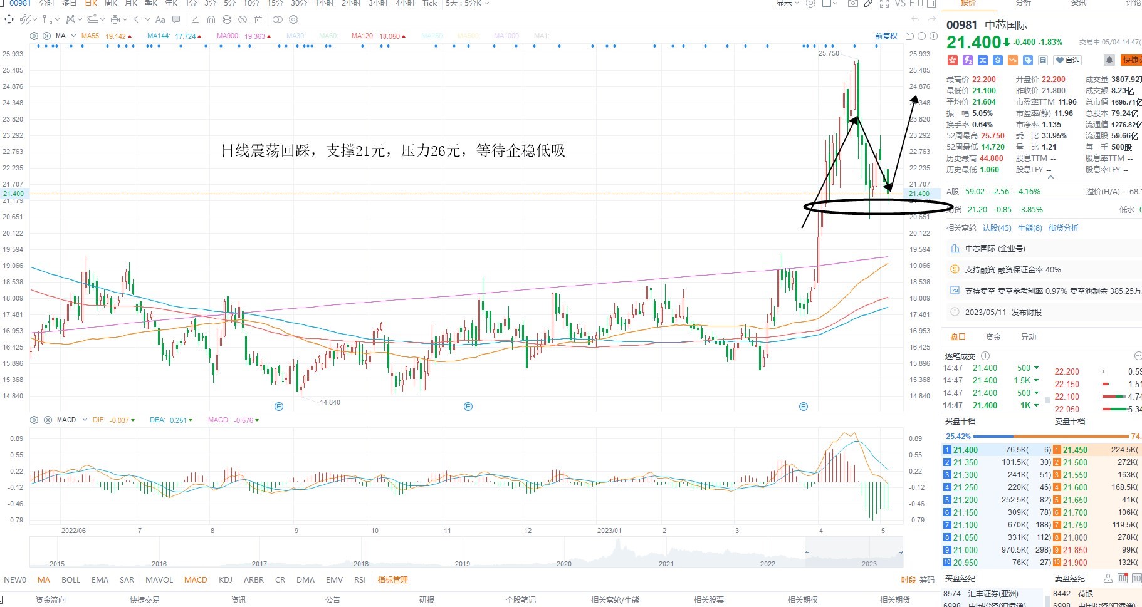This screenshot has height=607, width=1142.
Task: Select the angle line drawing icon
Action: coord(195,19)
